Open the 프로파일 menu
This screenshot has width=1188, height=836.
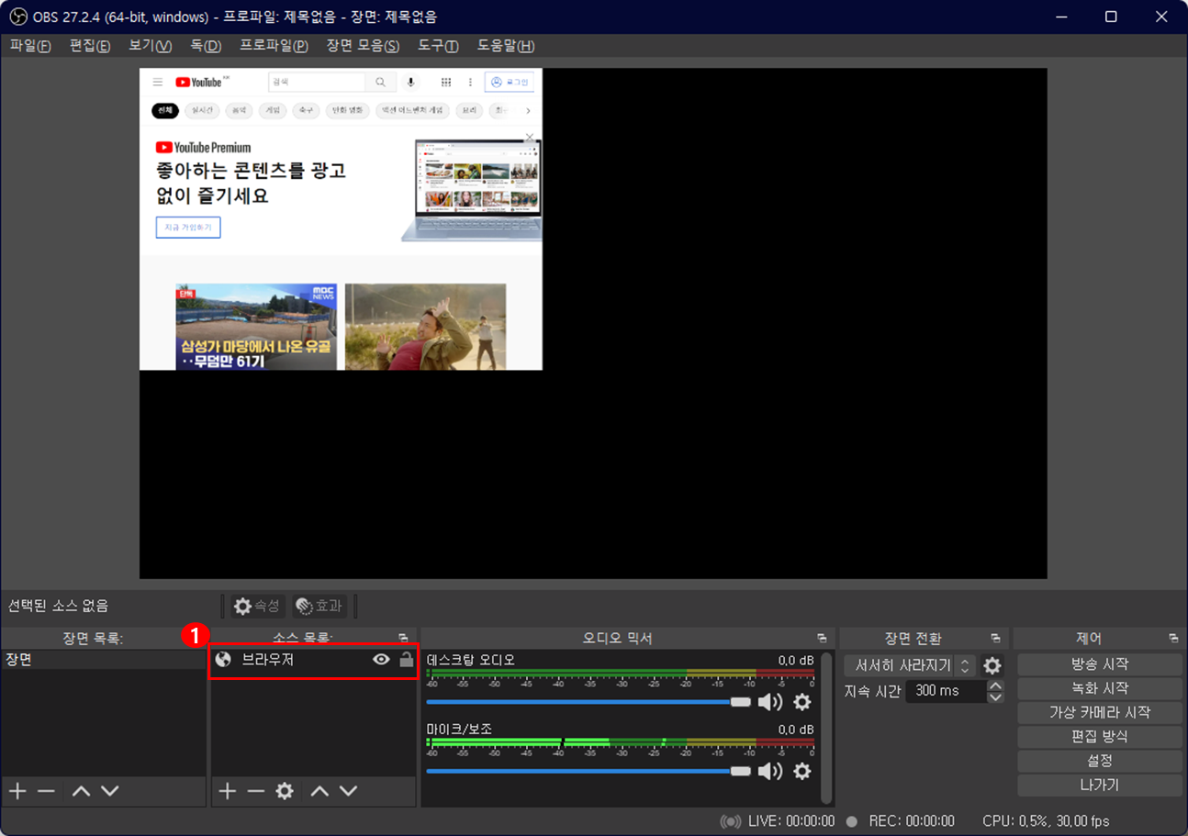coord(274,46)
